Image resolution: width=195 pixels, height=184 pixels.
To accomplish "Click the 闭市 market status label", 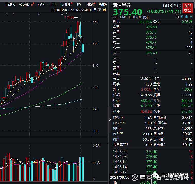I will click(x=146, y=17).
